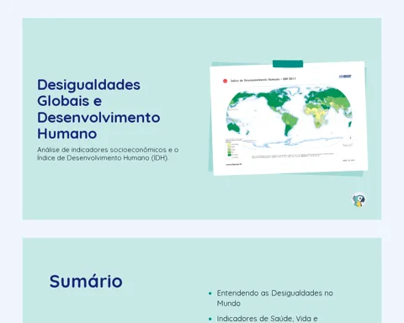This screenshot has width=404, height=323.
Task: Click the teal tape strip above map
Action: (288, 64)
